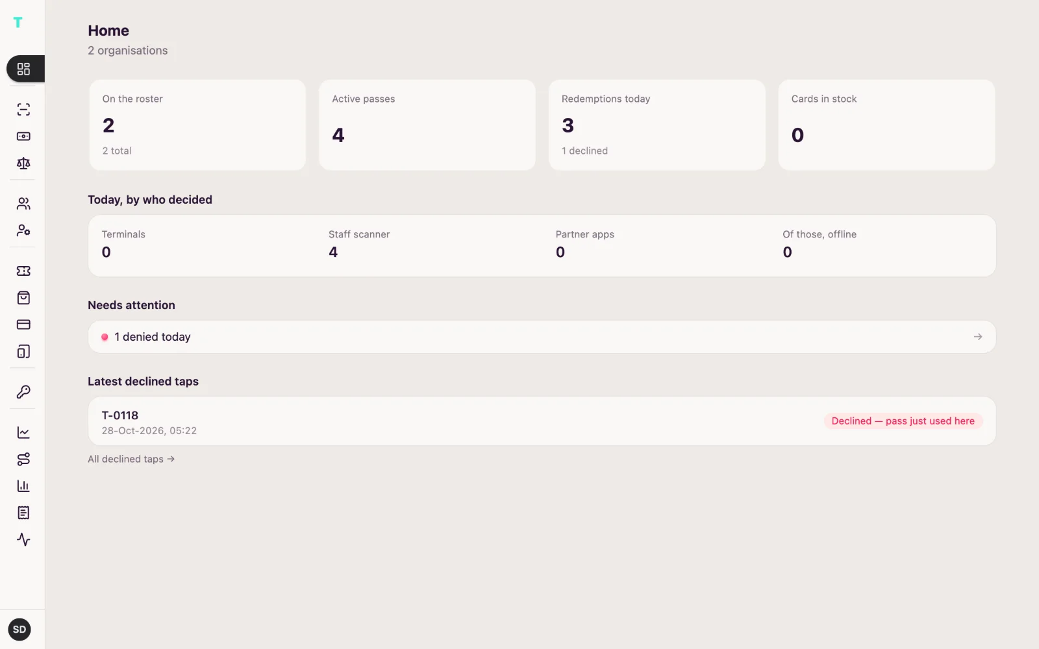Open the balance scales icon in sidebar

click(23, 164)
